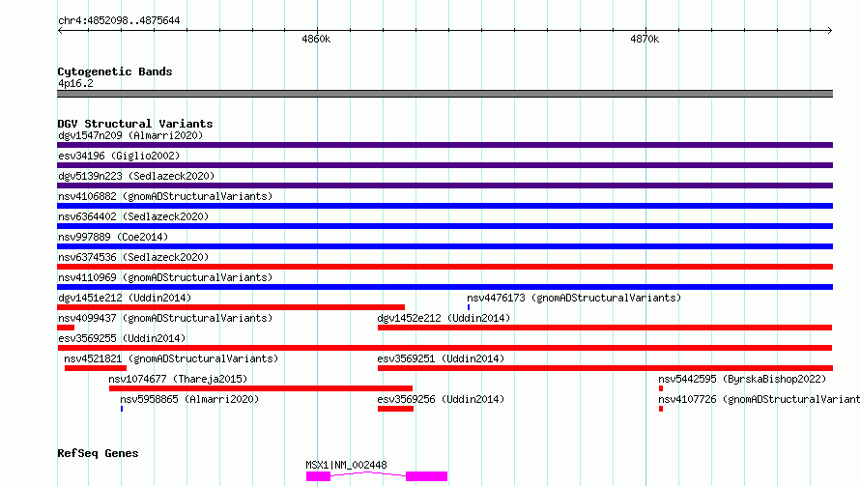860x486 pixels.
Task: Click the 4870k ruler label
Action: 645,39
